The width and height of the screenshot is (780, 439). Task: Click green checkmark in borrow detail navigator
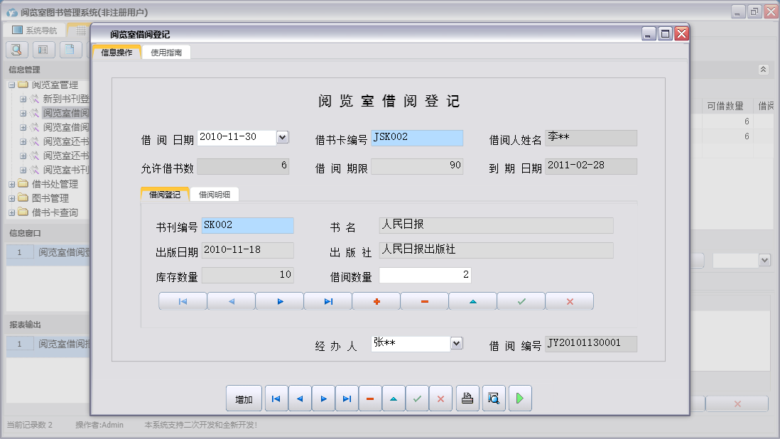tap(521, 301)
